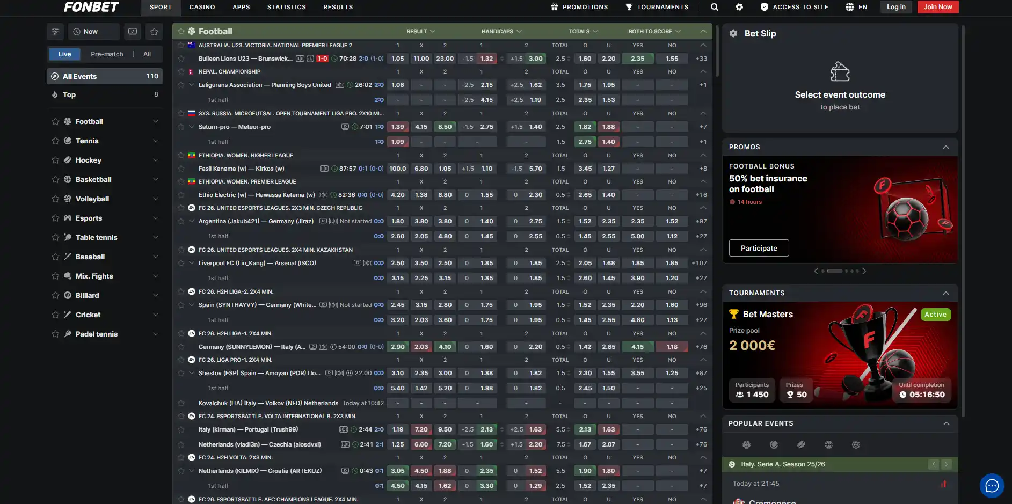The image size is (1012, 504).
Task: Open the RESULT market dropdown
Action: click(421, 31)
